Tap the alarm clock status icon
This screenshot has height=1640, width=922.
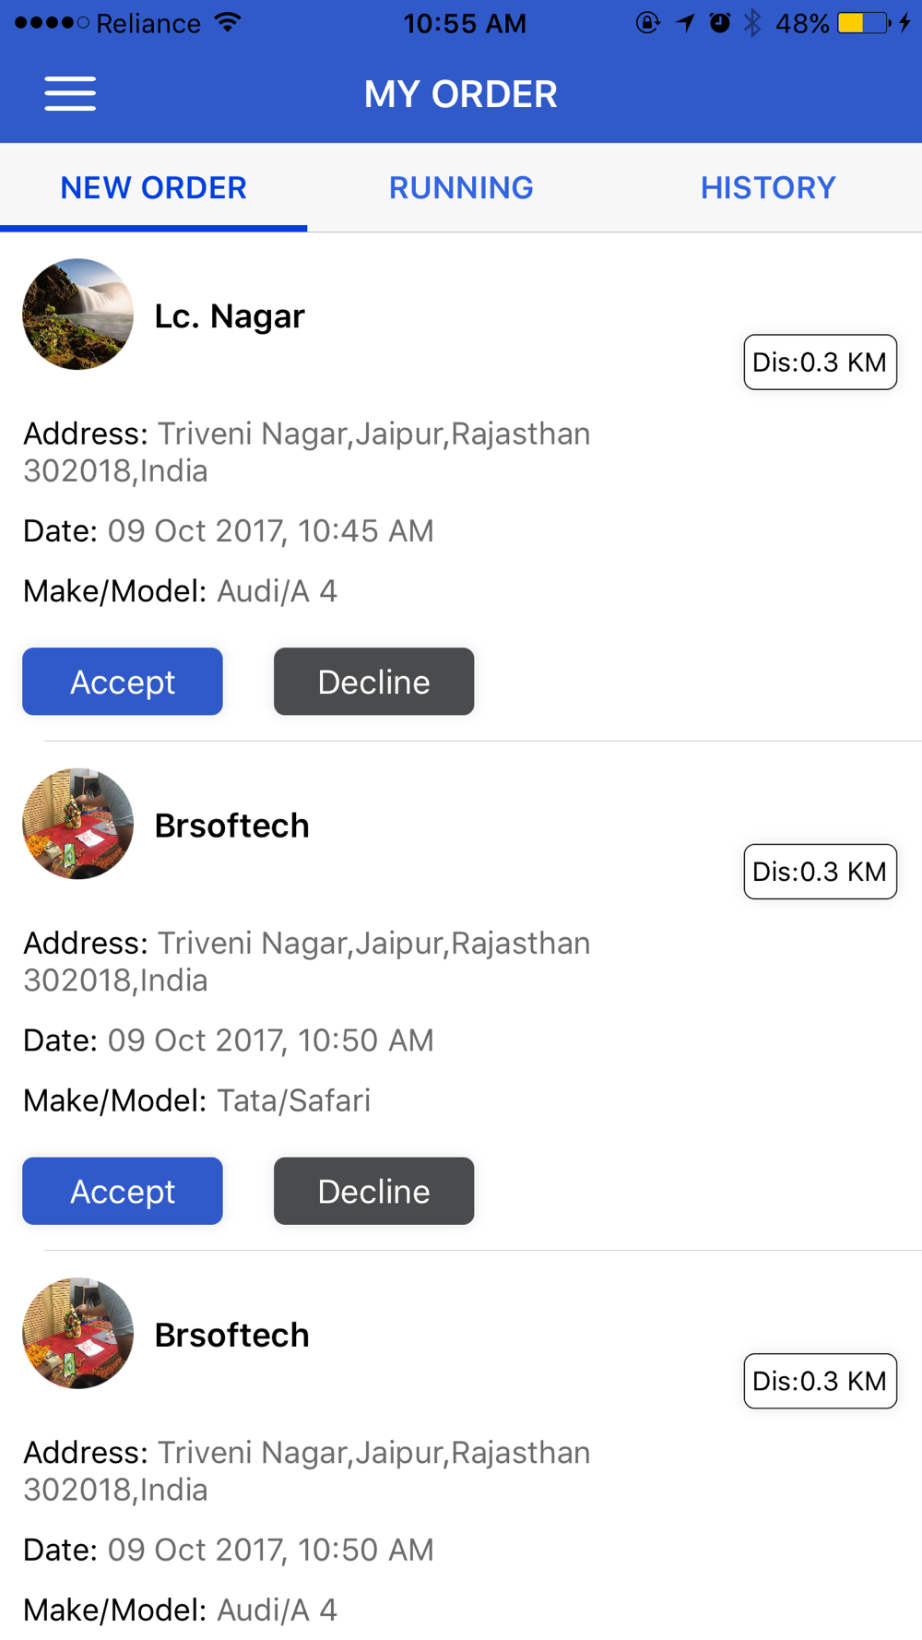pyautogui.click(x=720, y=22)
